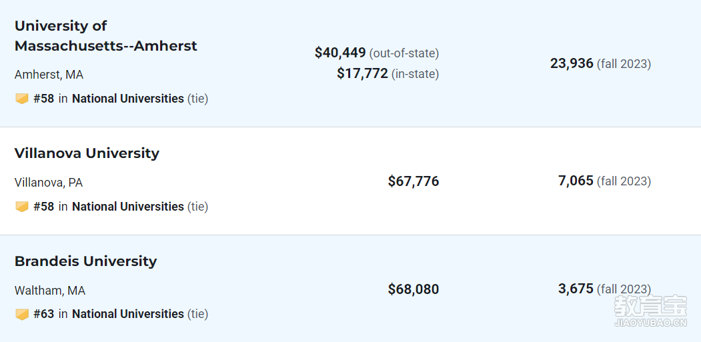Open the Villanova University school heading
Screen dimensions: 701x342
click(x=87, y=153)
